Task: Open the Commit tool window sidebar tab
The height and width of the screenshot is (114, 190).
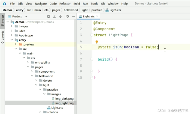Action: (x=2, y=37)
